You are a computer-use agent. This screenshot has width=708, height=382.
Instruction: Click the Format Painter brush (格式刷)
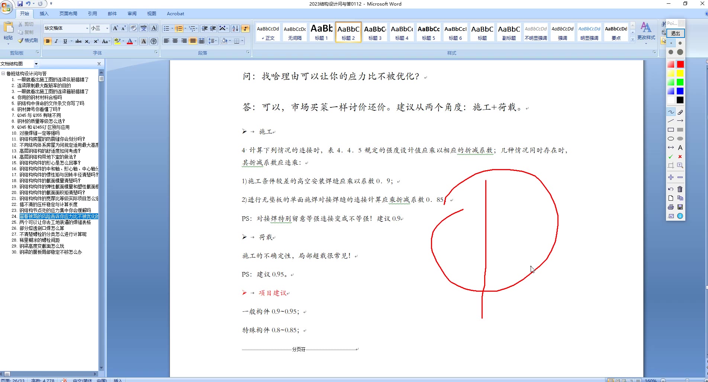click(28, 41)
